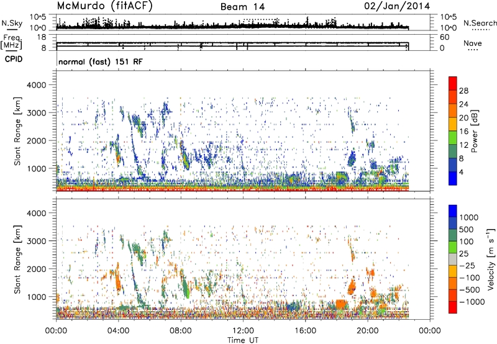Click the "20:00" time tick label
This screenshot has width=497, height=344.
coord(368,331)
